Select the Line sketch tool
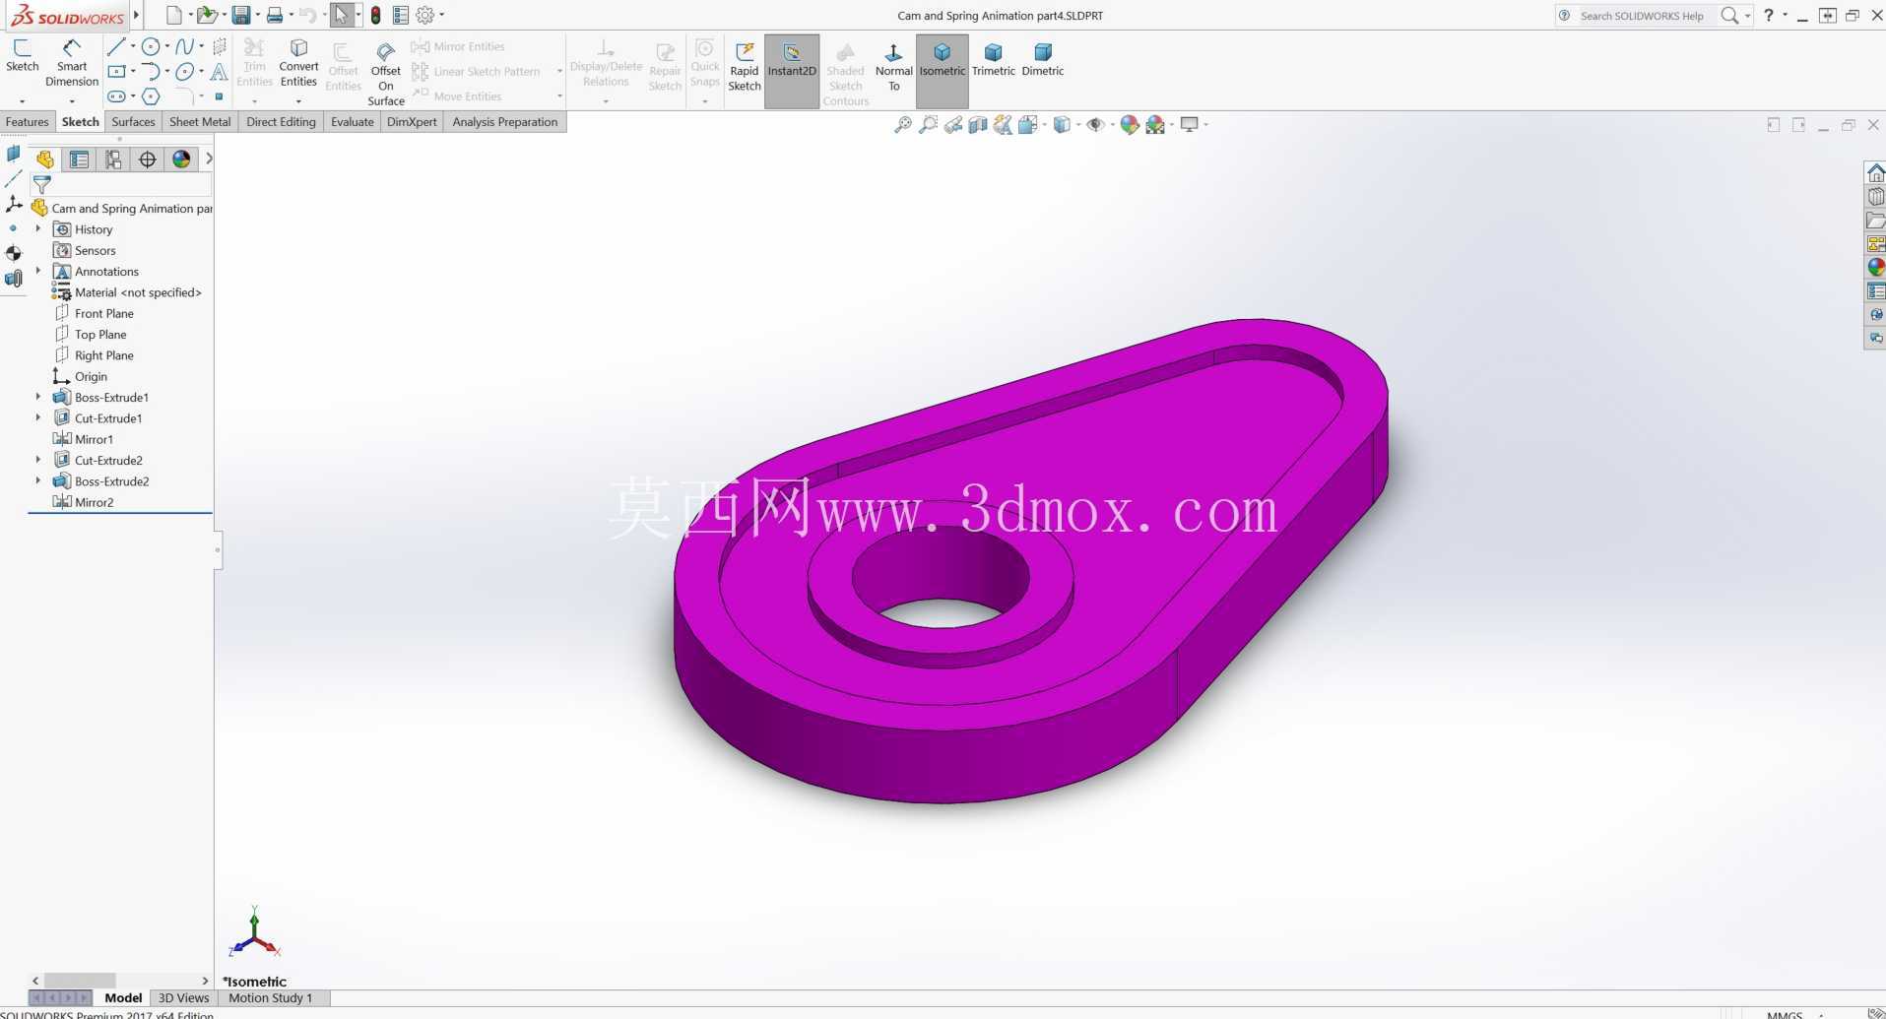 [115, 46]
